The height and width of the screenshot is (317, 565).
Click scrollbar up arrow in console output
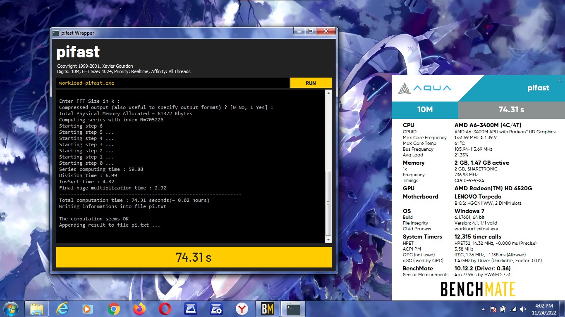328,94
